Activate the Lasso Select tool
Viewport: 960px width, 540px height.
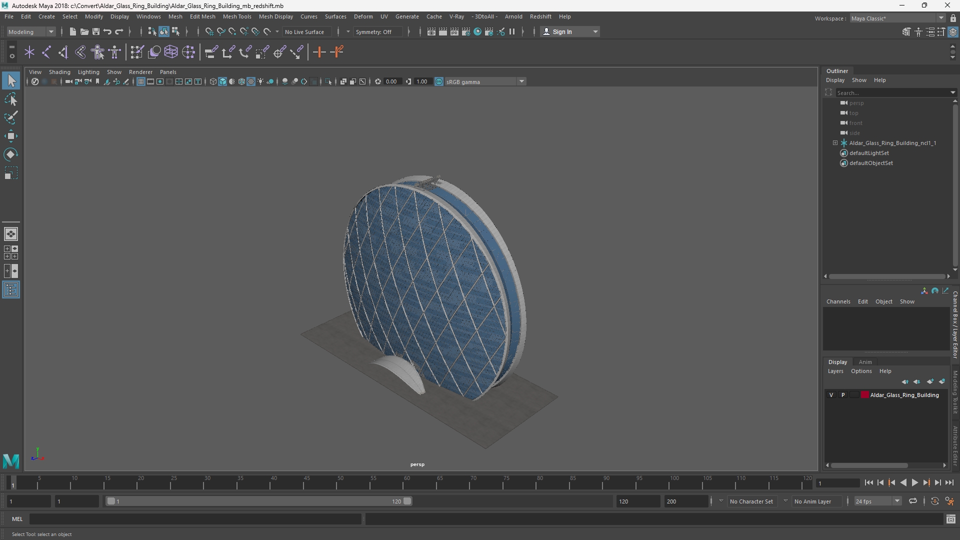coord(11,99)
